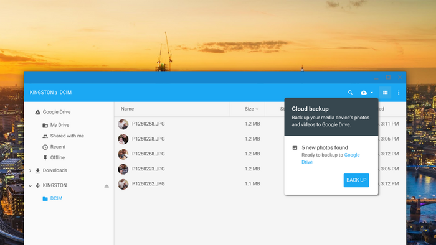436x245 pixels.
Task: Follow the Google Drive link in popup
Action: (x=331, y=159)
